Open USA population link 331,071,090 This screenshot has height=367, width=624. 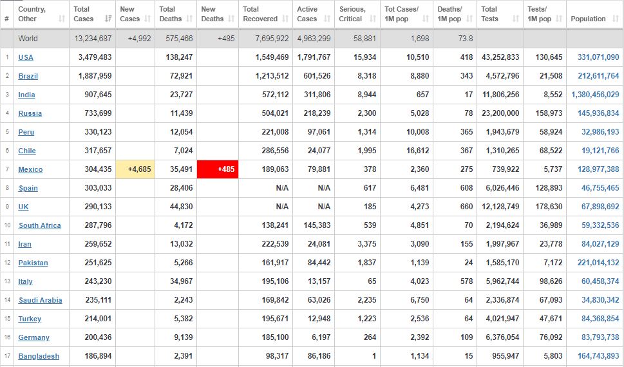(x=598, y=57)
